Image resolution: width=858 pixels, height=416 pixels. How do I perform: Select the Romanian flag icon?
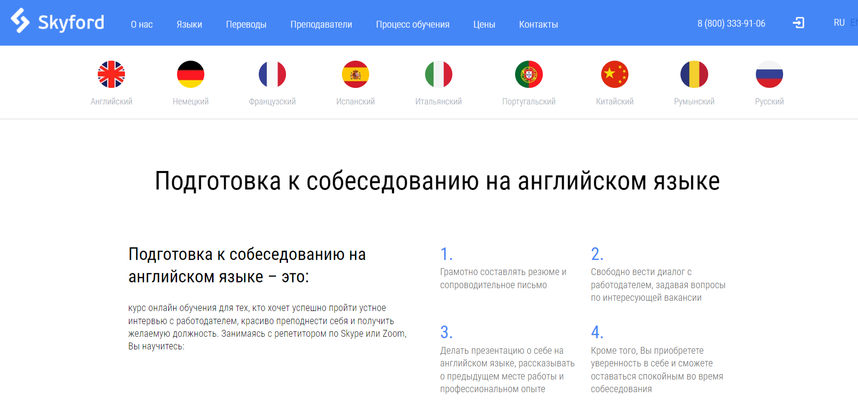click(x=694, y=74)
